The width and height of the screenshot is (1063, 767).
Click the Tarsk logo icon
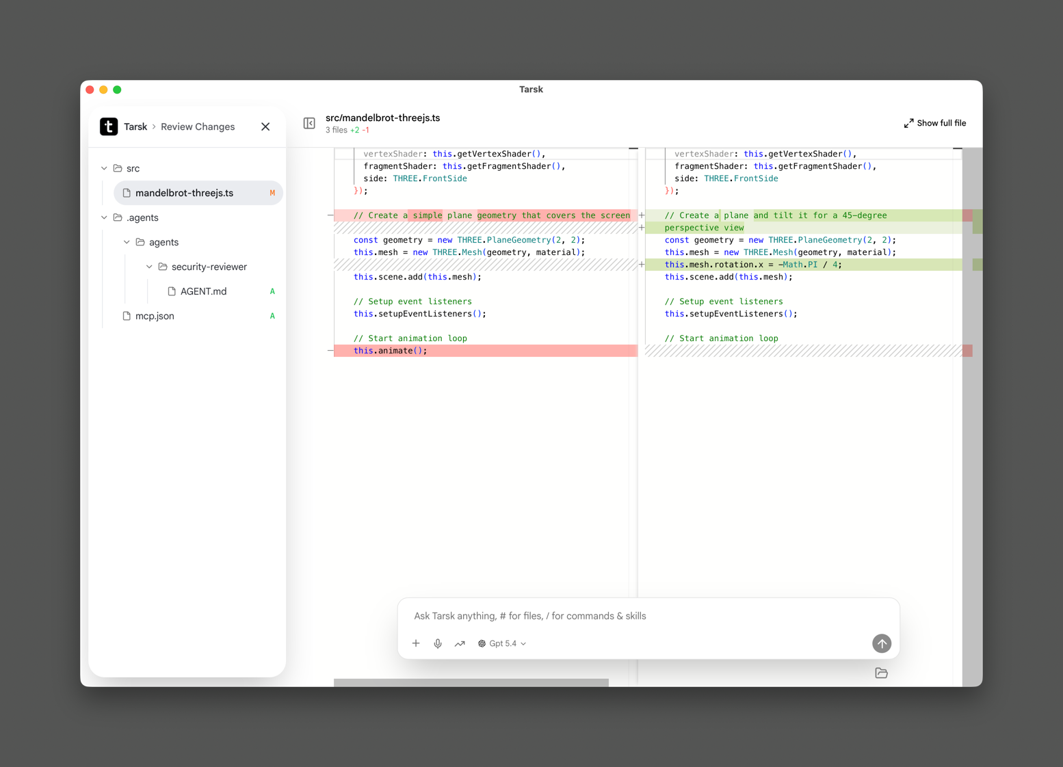pos(109,126)
